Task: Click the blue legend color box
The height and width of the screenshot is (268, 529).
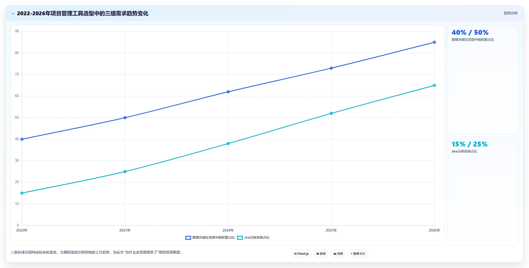Action: (x=188, y=238)
